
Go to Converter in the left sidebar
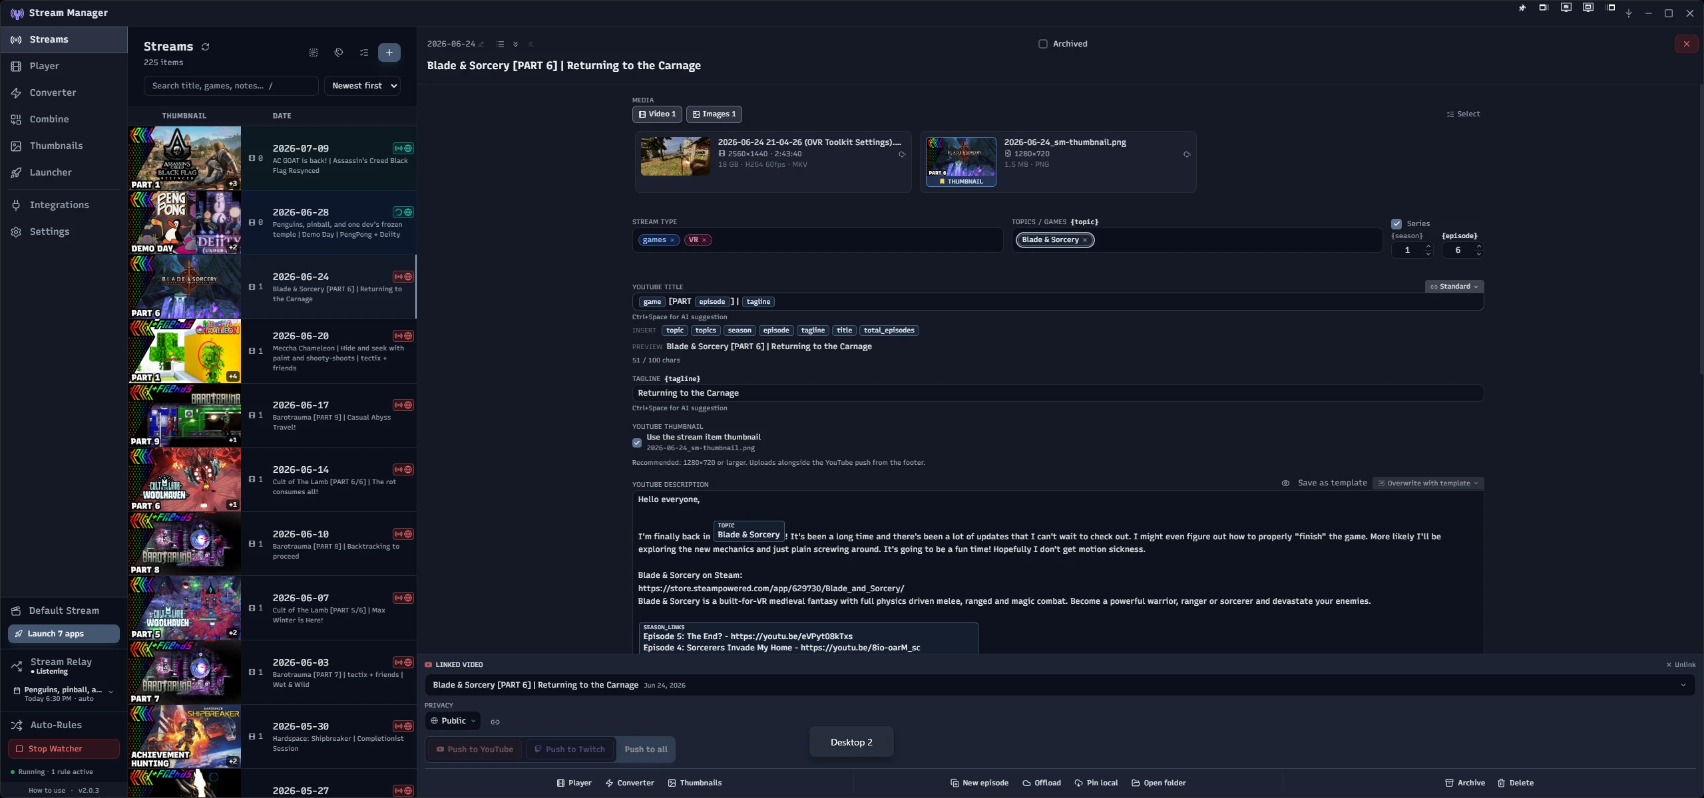tap(64, 92)
